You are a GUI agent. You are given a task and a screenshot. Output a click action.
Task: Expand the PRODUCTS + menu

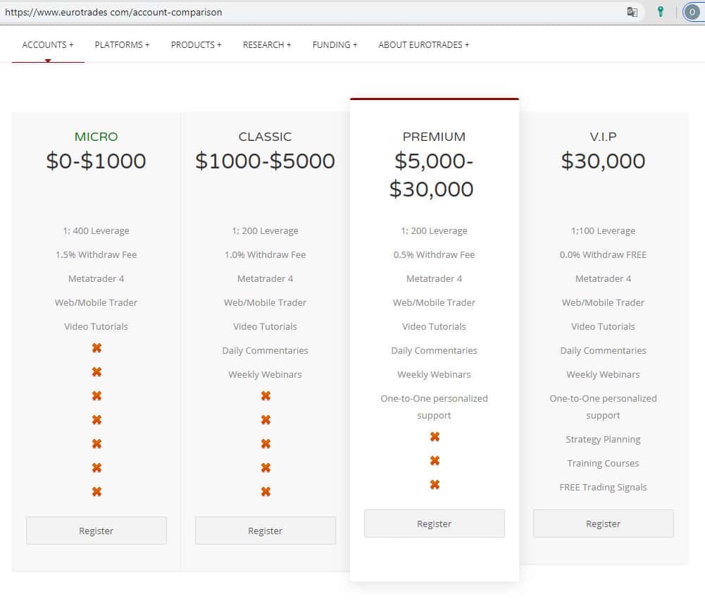click(196, 44)
